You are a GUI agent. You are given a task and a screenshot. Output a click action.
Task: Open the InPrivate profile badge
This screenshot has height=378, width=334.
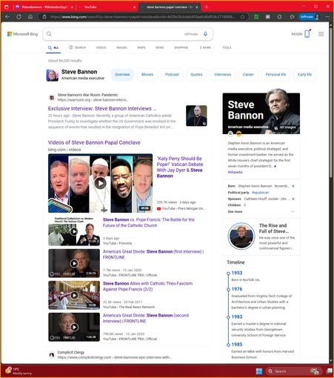310,17
